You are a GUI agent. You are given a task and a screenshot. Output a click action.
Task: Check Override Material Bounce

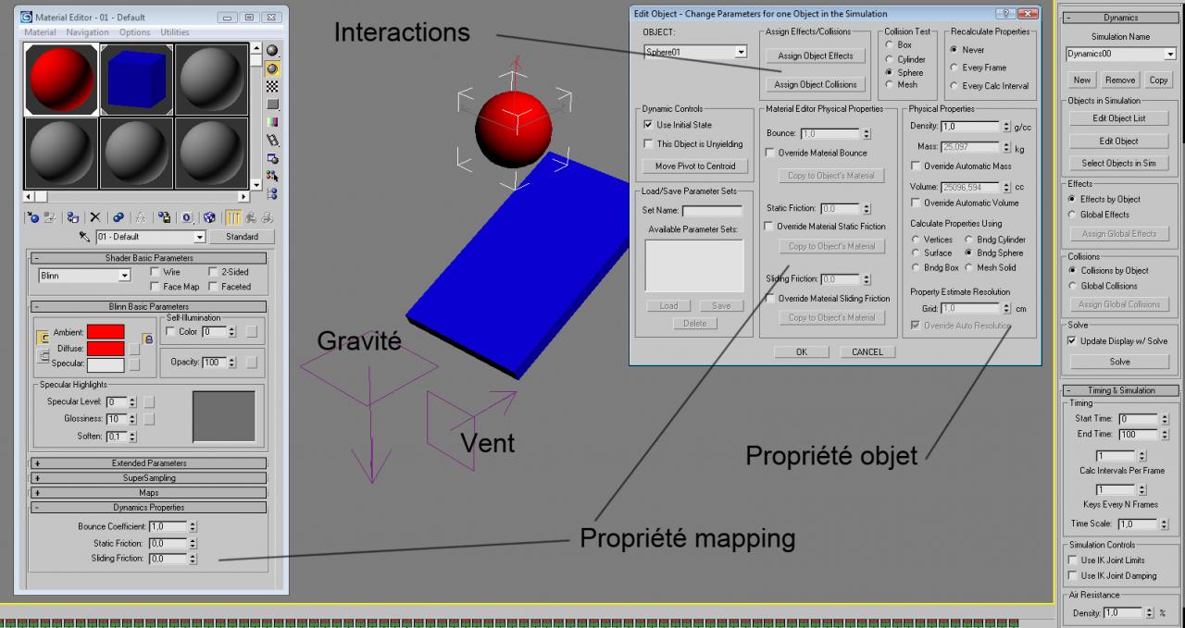tap(770, 153)
